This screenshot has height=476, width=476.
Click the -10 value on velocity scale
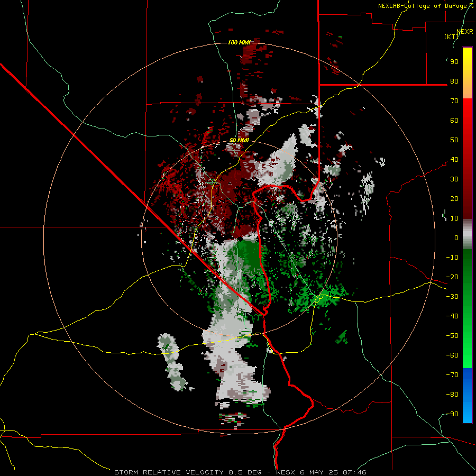[452, 258]
